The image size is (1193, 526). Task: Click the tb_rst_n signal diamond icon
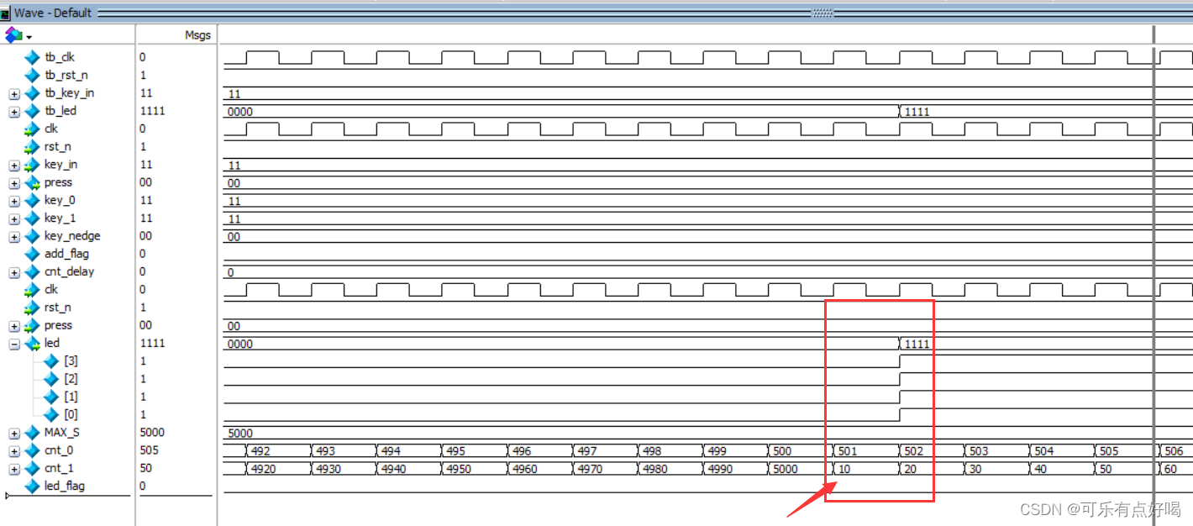pyautogui.click(x=32, y=75)
